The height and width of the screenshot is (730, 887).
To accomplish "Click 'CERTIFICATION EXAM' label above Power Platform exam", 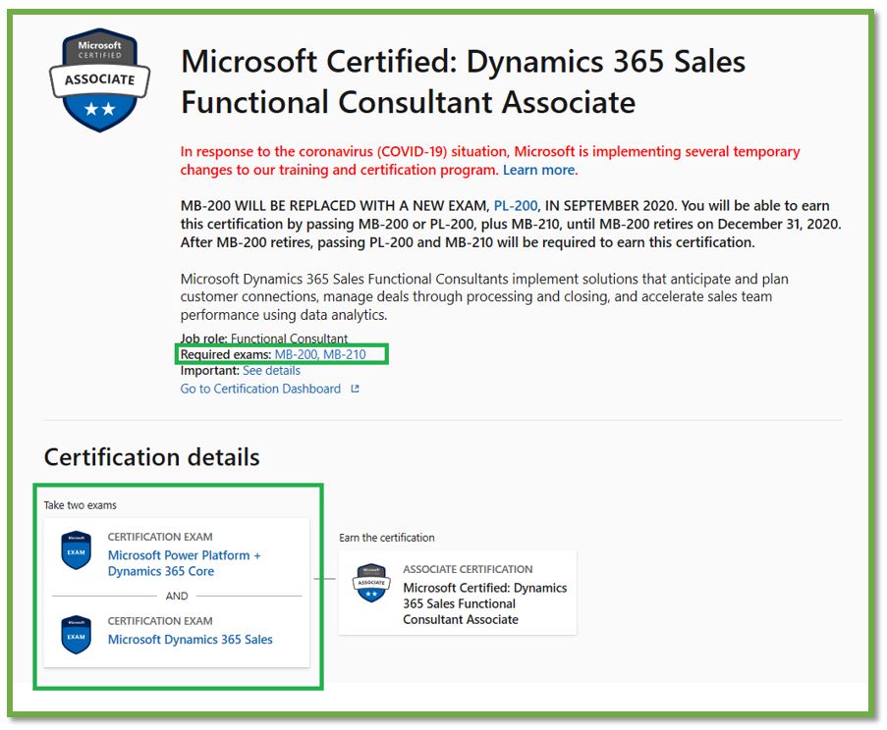I will (160, 537).
